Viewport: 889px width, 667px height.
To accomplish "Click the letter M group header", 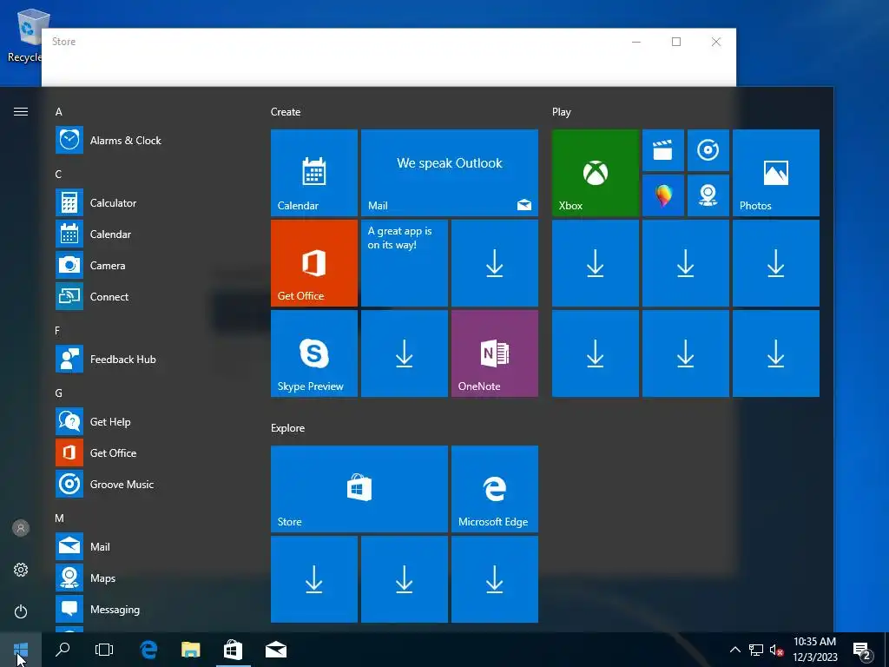I will point(60,518).
